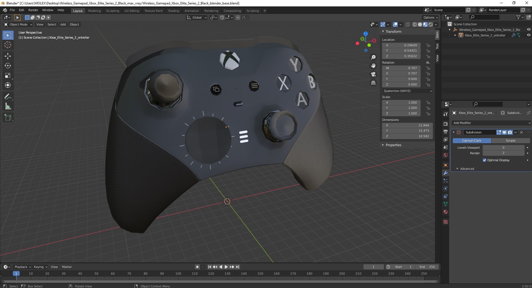This screenshot has height=288, width=532.
Task: Switch to solid viewport shading
Action: [x=420, y=24]
